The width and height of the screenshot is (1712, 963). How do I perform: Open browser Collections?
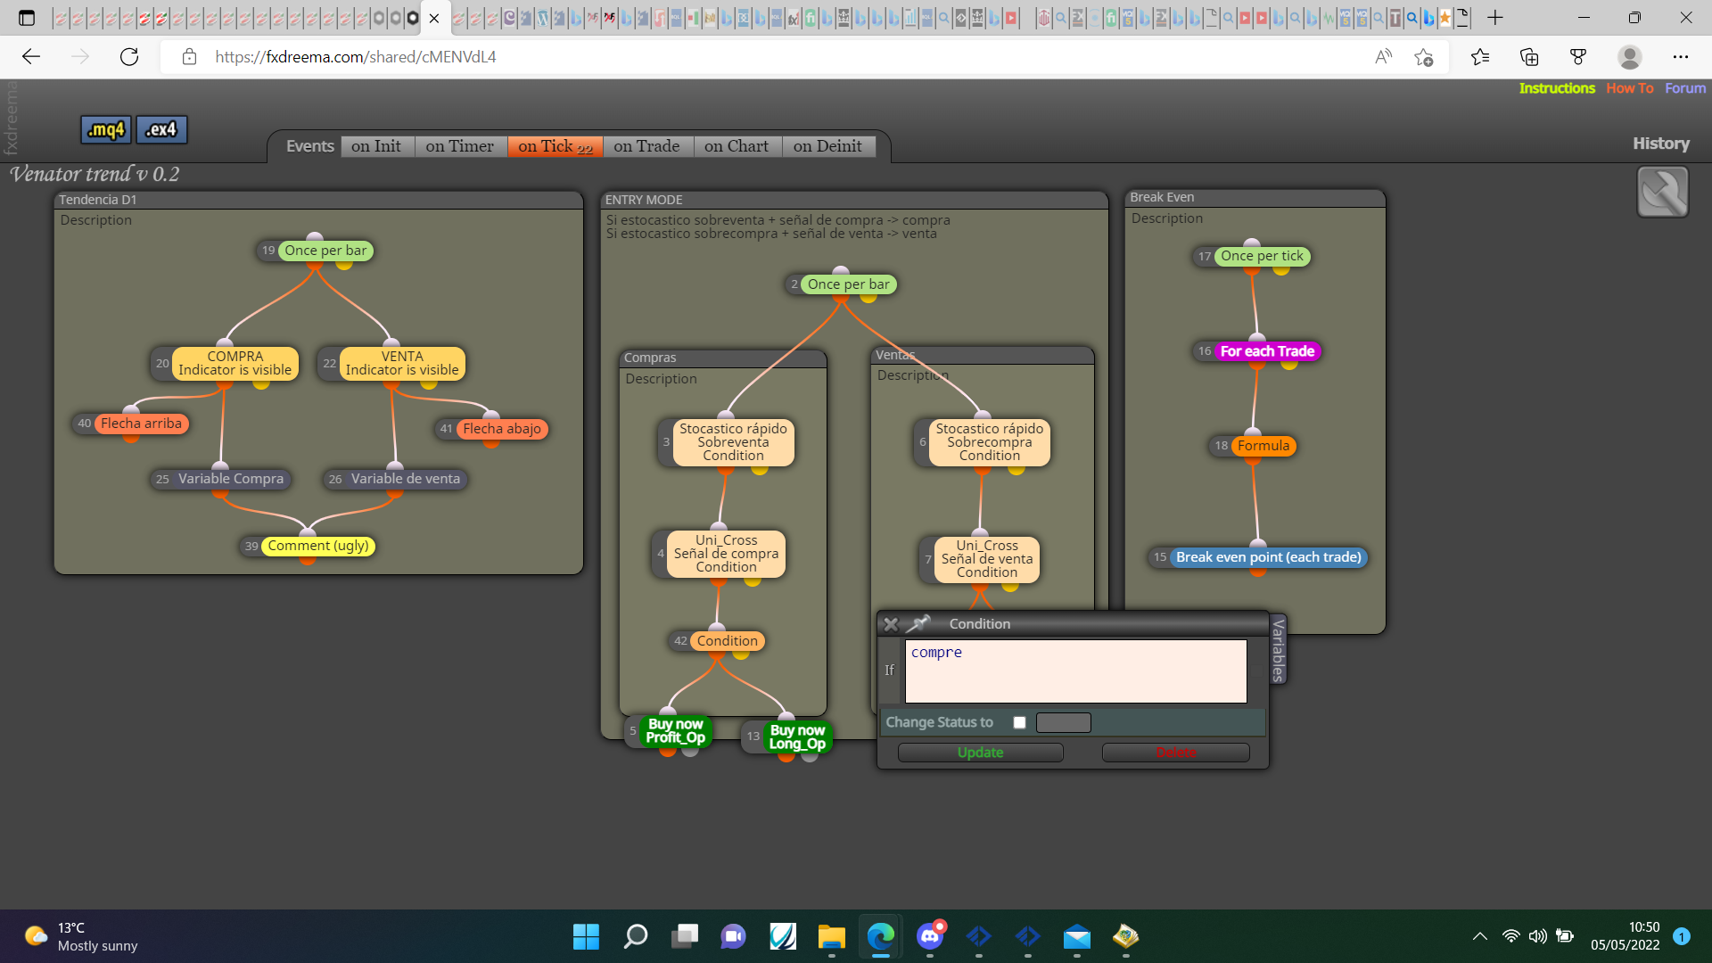(1529, 57)
